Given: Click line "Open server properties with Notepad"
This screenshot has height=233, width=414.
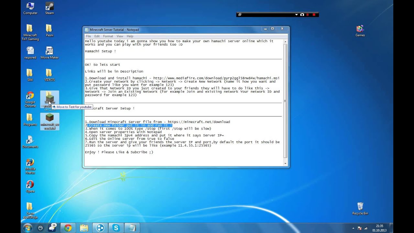Looking at the screenshot, I should [x=123, y=132].
